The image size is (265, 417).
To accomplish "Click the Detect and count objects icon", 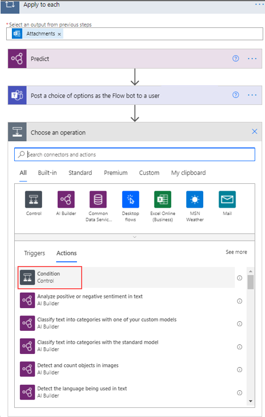I will [28, 369].
